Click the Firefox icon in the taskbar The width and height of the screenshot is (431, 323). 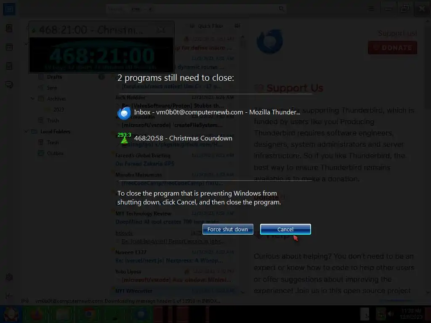37,314
